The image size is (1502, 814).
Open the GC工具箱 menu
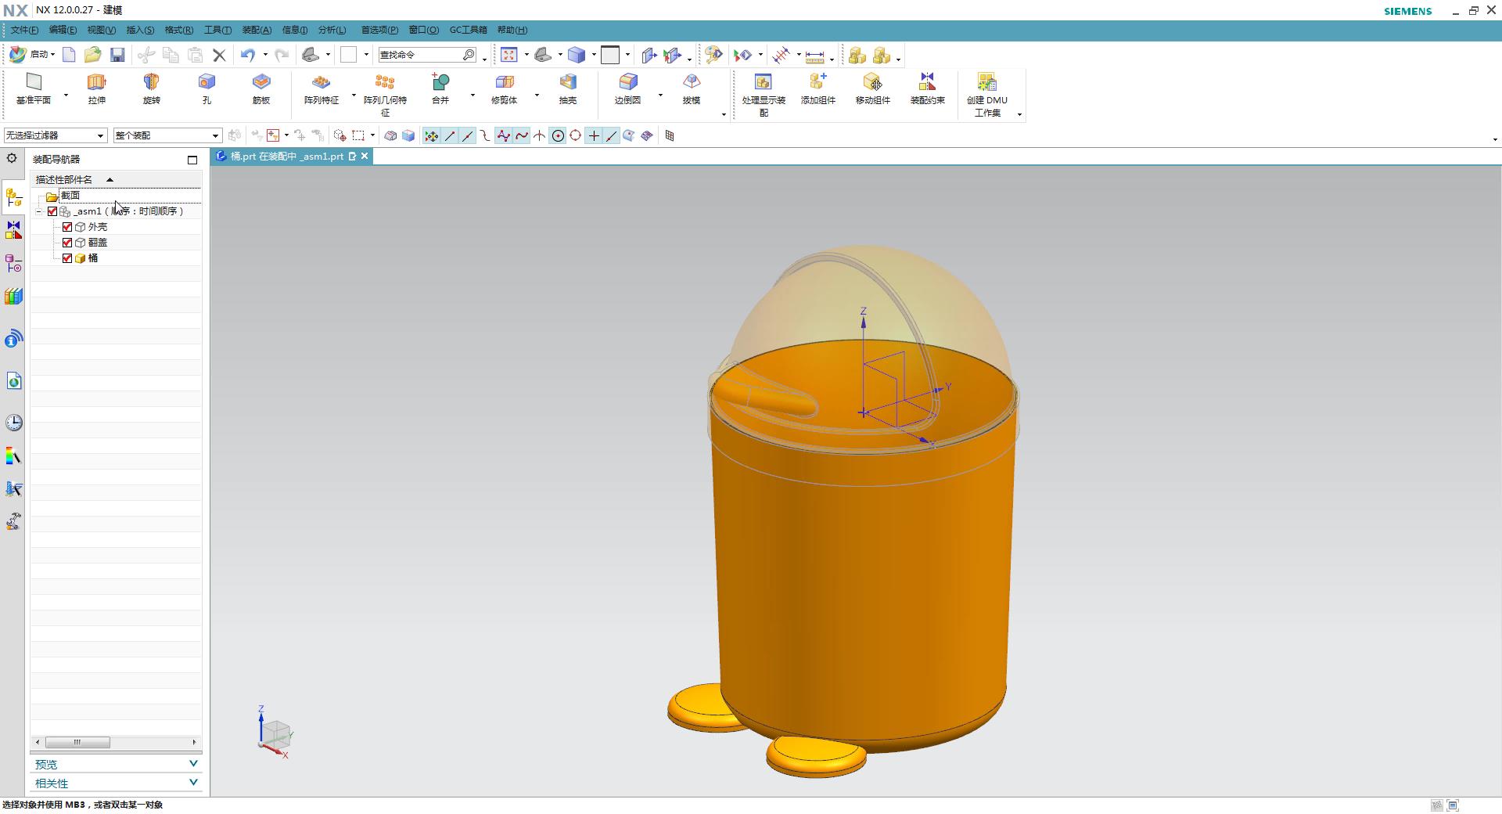click(468, 30)
